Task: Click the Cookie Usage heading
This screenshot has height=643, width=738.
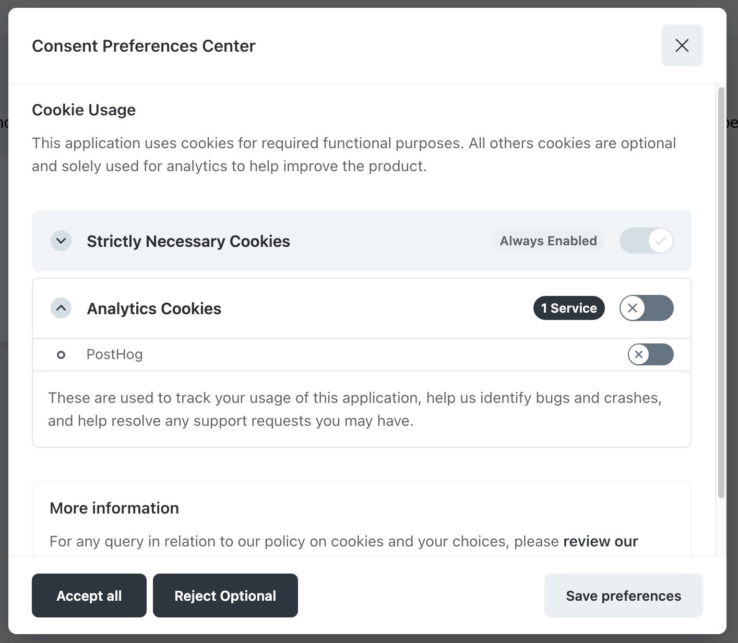Action: 84,110
